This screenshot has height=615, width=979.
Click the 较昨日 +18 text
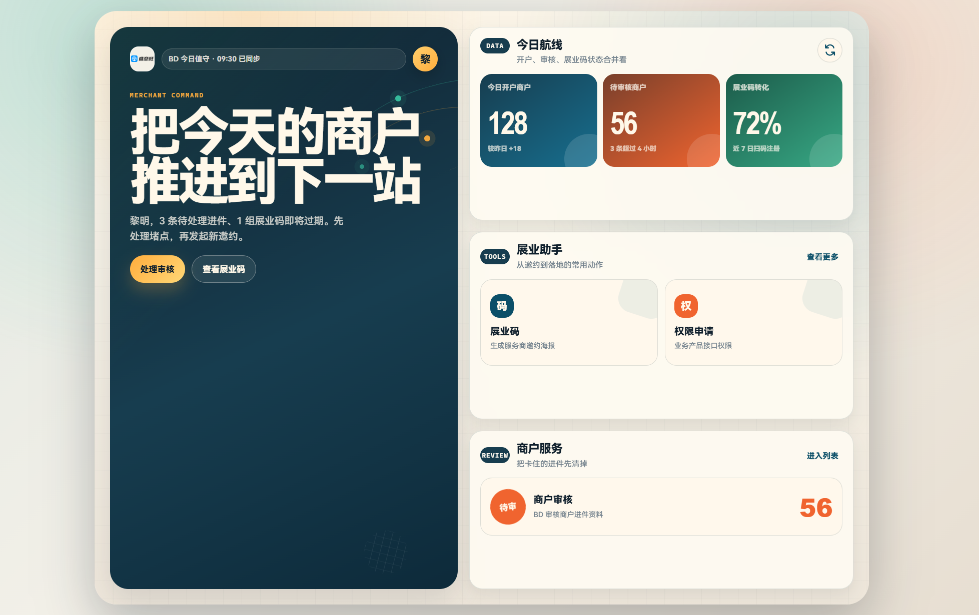click(504, 148)
